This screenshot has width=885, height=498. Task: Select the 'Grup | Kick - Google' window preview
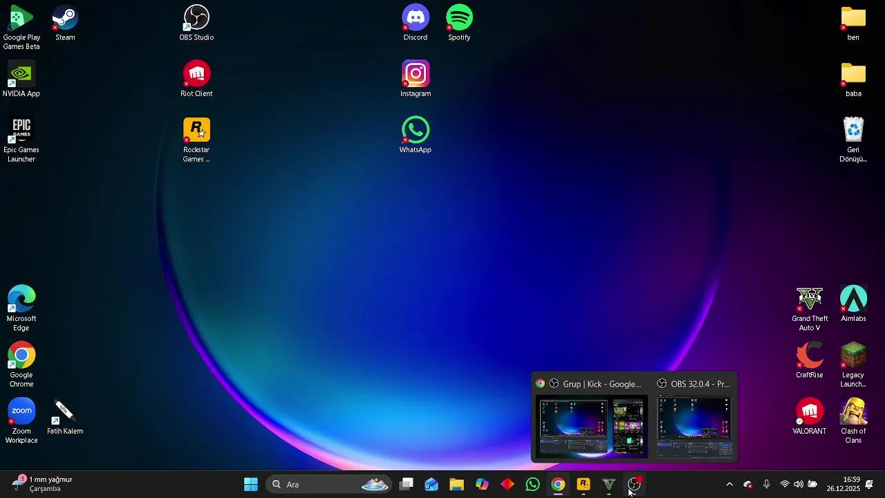coord(590,418)
